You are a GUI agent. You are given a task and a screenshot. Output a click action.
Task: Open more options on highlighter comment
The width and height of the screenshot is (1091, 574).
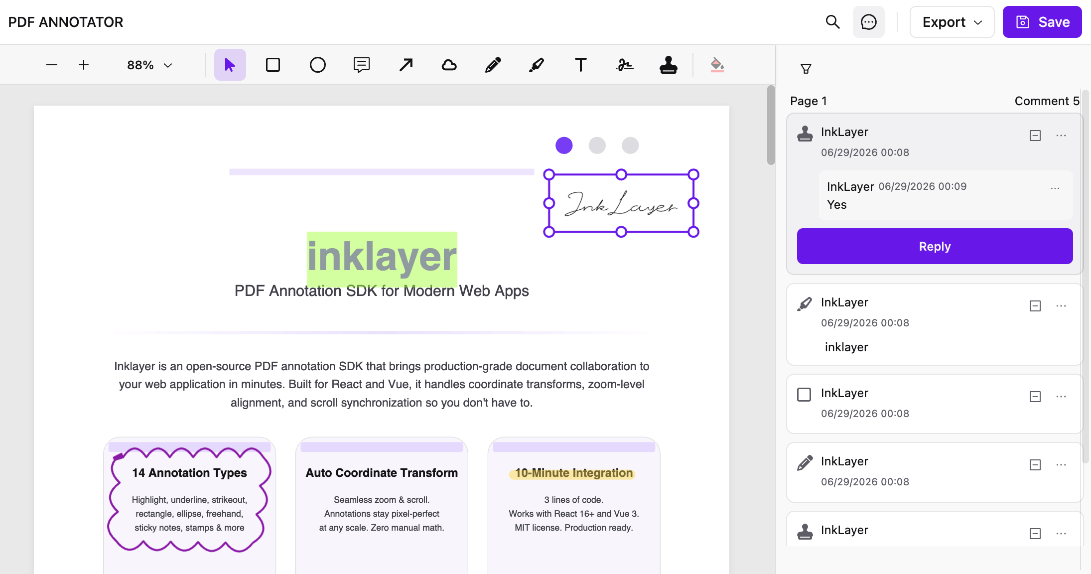1061,306
